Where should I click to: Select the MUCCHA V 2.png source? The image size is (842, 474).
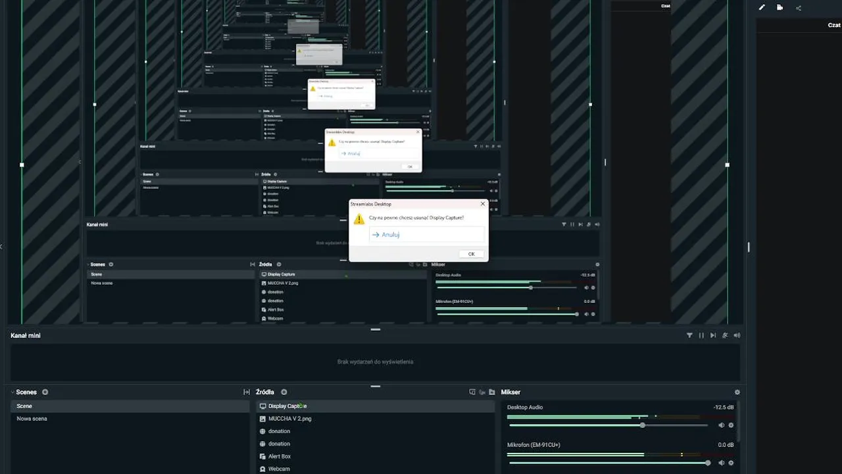pos(375,419)
